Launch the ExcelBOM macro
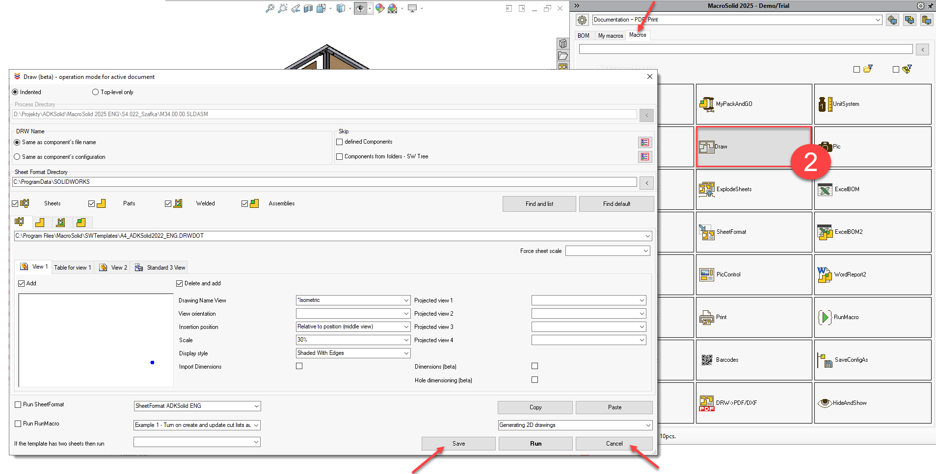This screenshot has height=474, width=936. click(873, 189)
